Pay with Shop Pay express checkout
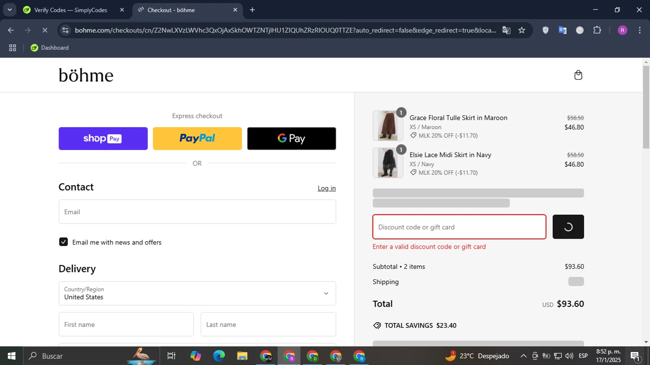Image resolution: width=650 pixels, height=365 pixels. pyautogui.click(x=103, y=139)
